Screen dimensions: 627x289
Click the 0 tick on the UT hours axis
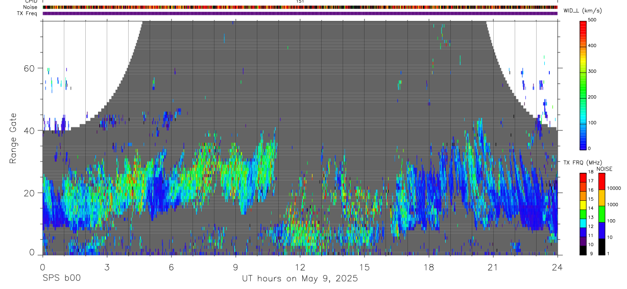[x=42, y=267]
